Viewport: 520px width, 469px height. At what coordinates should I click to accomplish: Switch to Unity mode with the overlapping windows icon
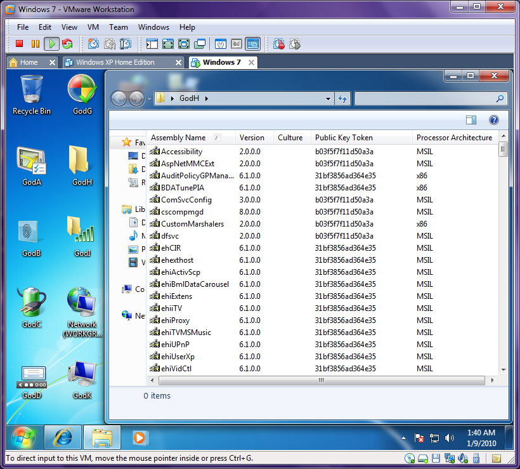[200, 44]
